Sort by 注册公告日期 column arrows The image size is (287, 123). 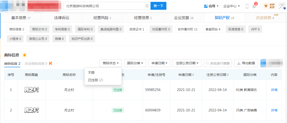(x=229, y=75)
